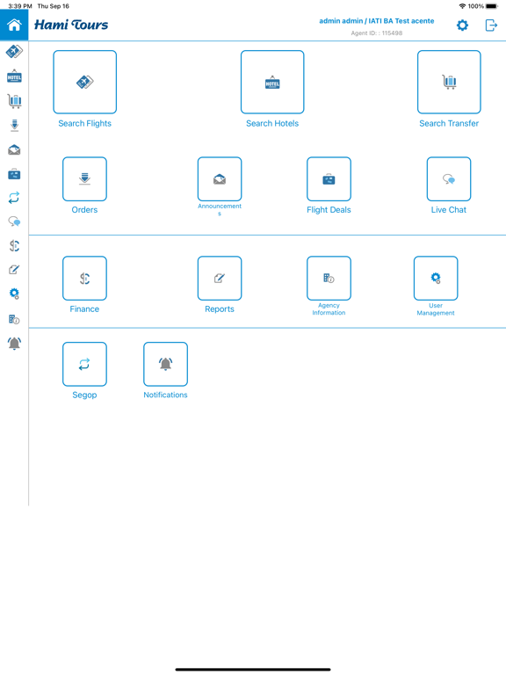Select the finance dollar icon in sidebar

click(14, 246)
